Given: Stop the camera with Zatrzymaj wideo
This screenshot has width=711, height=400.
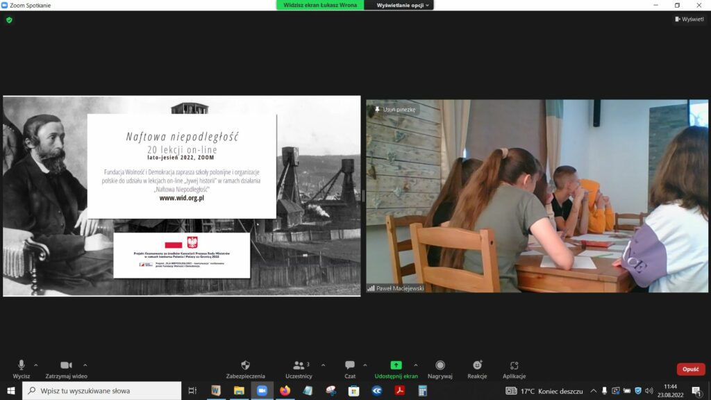Looking at the screenshot, I should click(66, 366).
